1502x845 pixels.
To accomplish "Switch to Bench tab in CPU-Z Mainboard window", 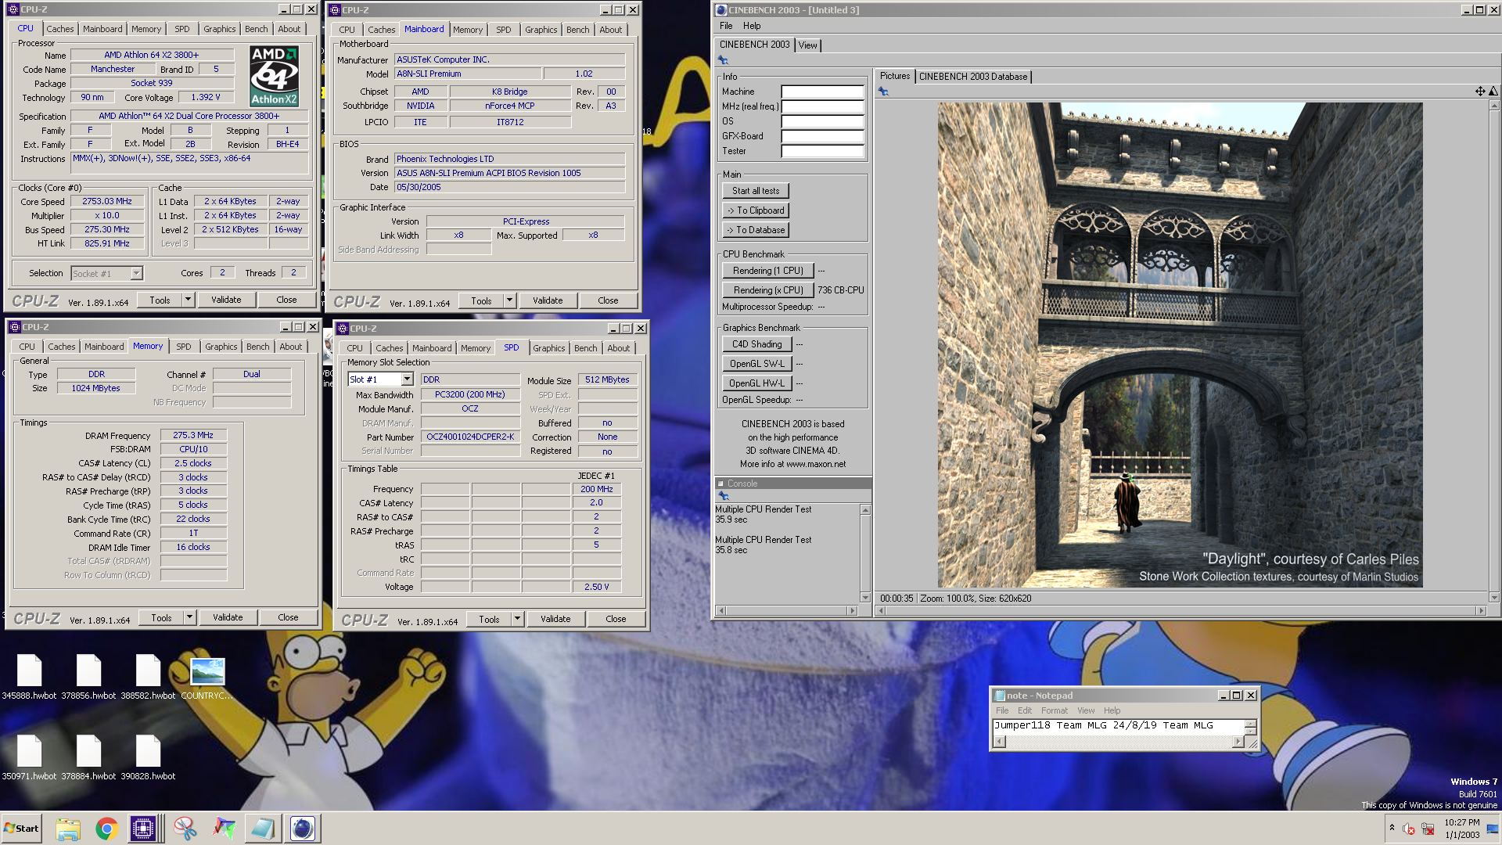I will click(578, 30).
